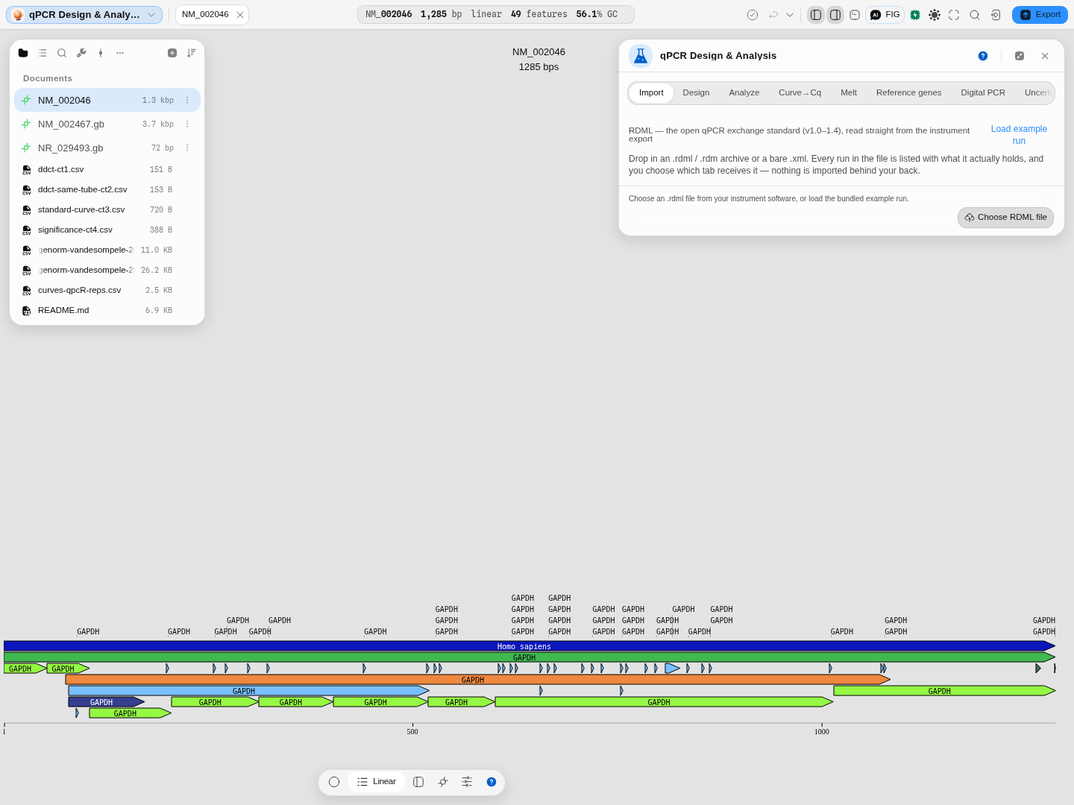
Task: Toggle the sun brightness theme icon
Action: pyautogui.click(x=935, y=15)
